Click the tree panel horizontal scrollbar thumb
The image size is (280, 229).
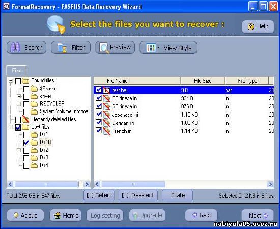tap(46, 184)
